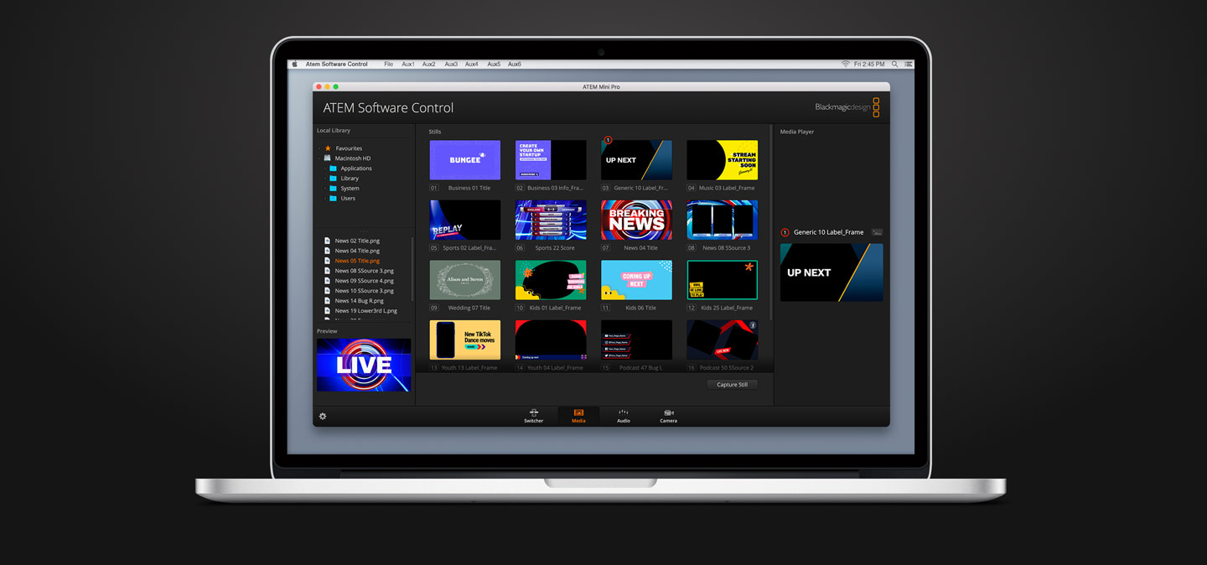Open the File menu
Image resolution: width=1207 pixels, height=565 pixels.
[x=388, y=65]
